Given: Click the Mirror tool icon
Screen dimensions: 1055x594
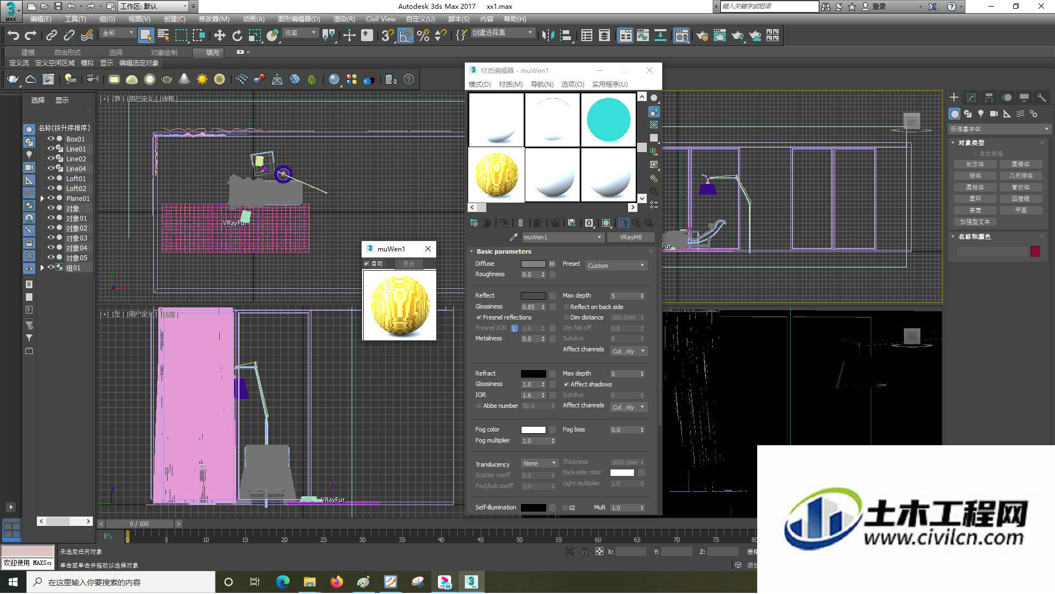Looking at the screenshot, I should coord(548,36).
